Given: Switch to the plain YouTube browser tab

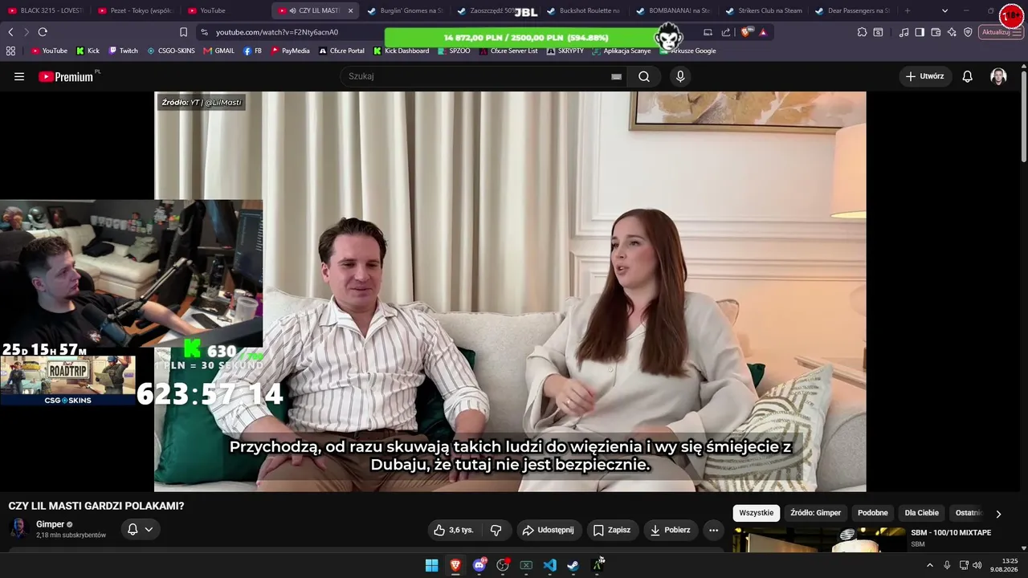Looking at the screenshot, I should pos(224,10).
